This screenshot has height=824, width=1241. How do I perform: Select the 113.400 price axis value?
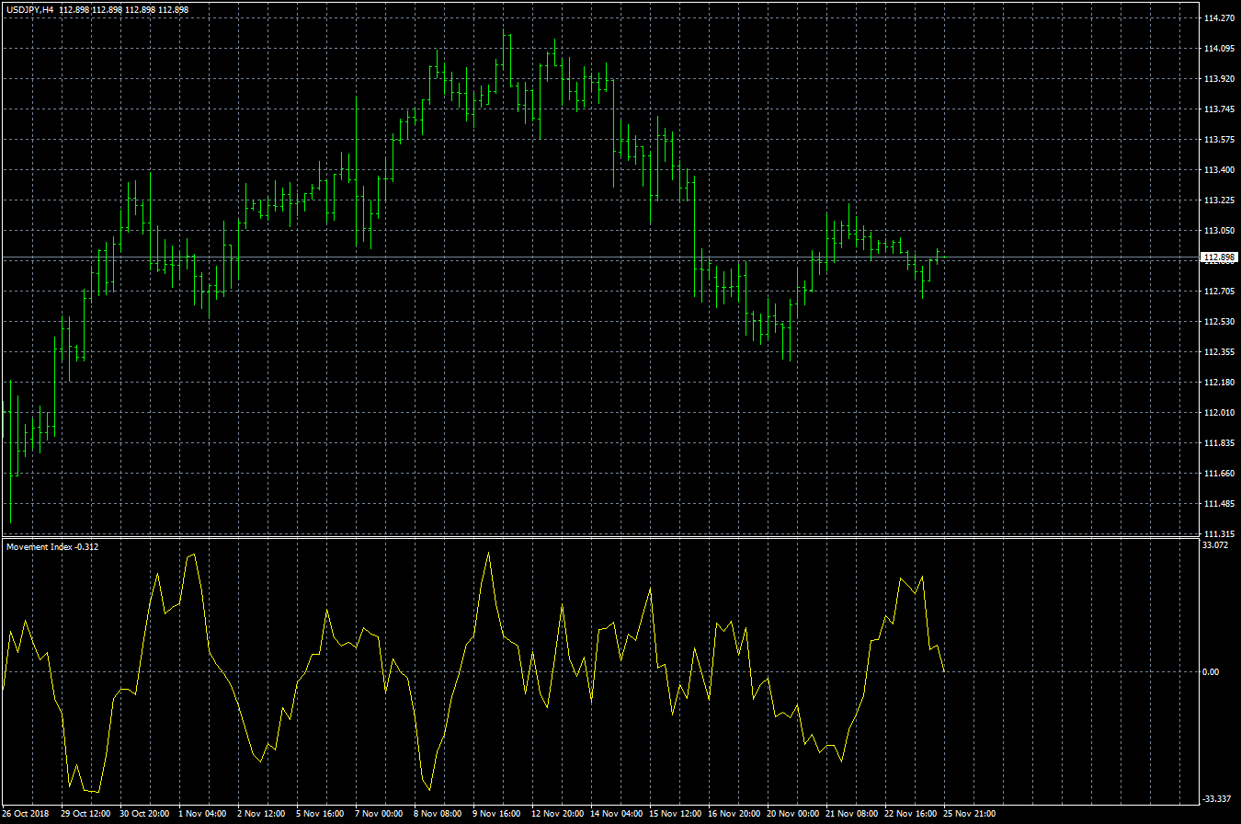click(x=1218, y=169)
